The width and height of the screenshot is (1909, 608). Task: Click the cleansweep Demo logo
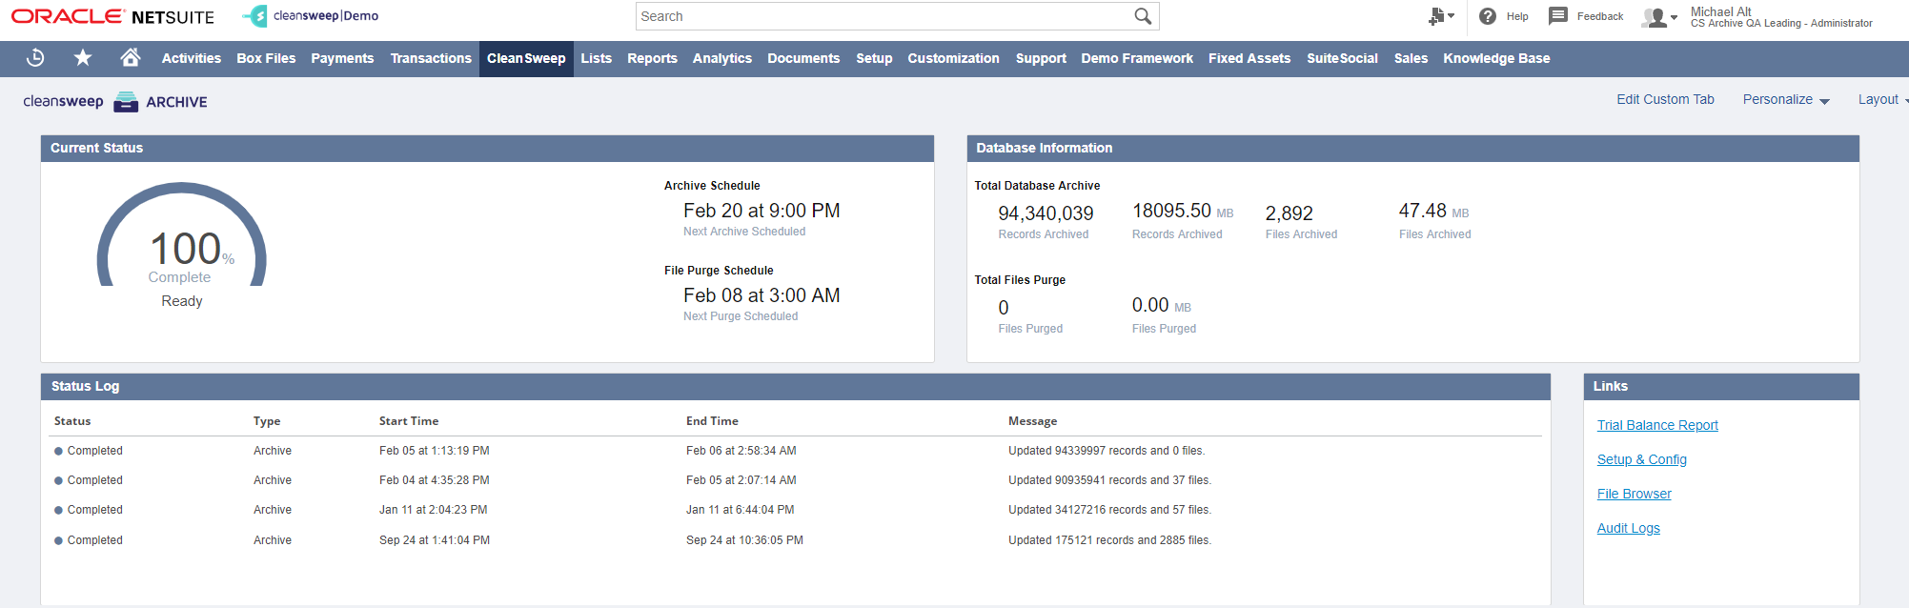pos(311,16)
